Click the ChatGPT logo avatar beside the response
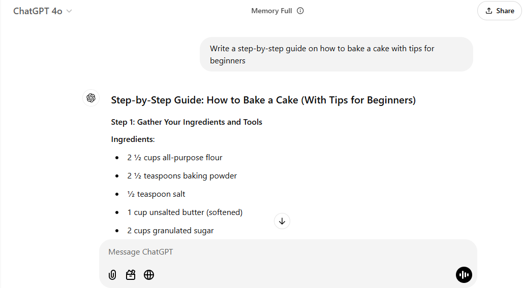This screenshot has height=288, width=523. (x=90, y=98)
